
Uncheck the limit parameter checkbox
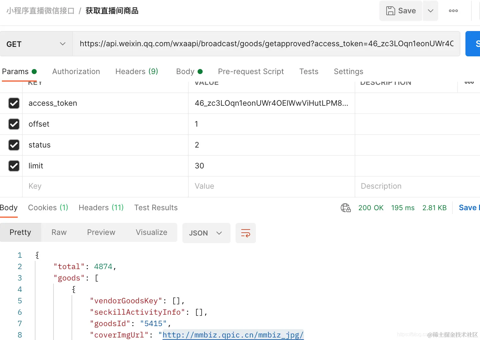(x=14, y=166)
